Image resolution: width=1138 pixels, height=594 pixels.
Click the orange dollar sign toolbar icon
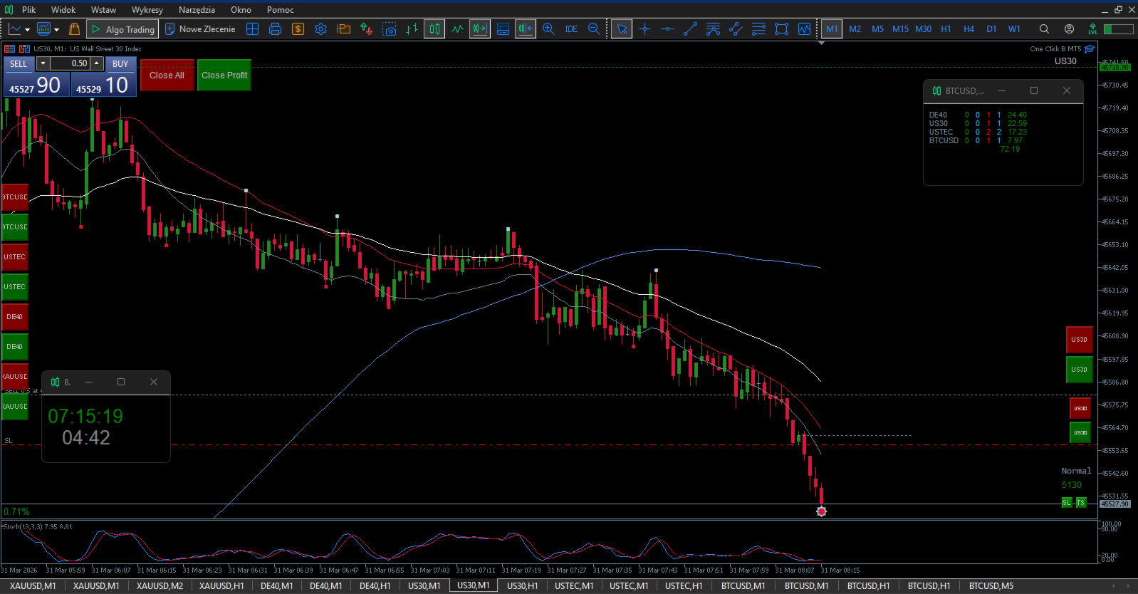tap(298, 29)
